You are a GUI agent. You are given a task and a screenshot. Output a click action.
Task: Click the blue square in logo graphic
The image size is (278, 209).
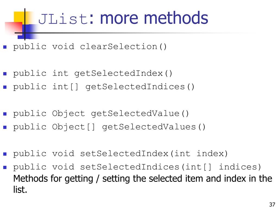tap(27, 32)
